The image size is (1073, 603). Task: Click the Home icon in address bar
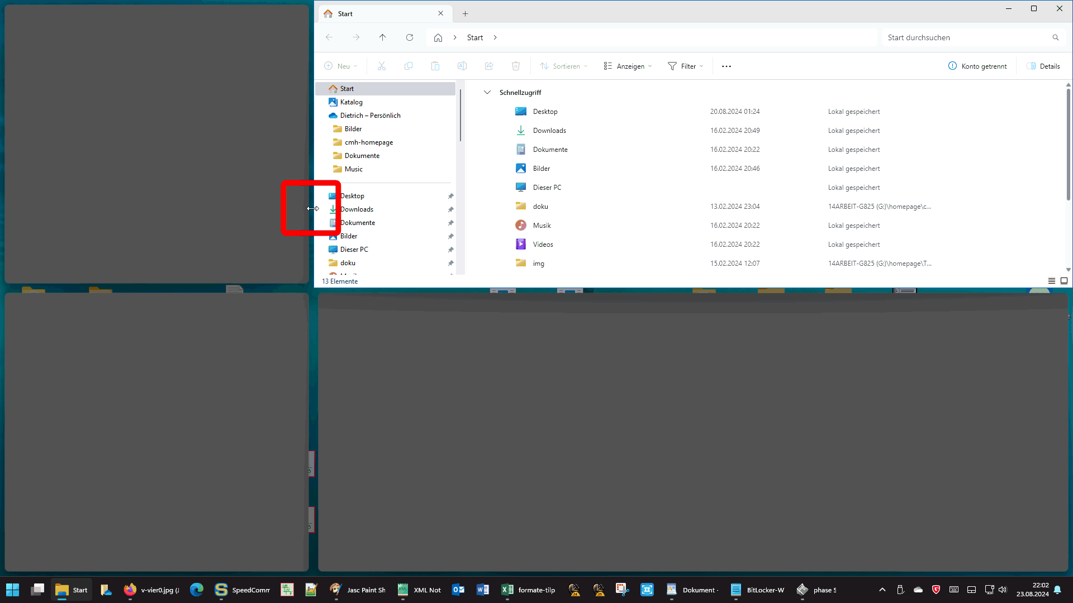click(x=438, y=37)
